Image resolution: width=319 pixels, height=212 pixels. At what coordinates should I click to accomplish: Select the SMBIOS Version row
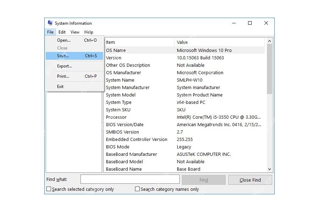click(184, 132)
